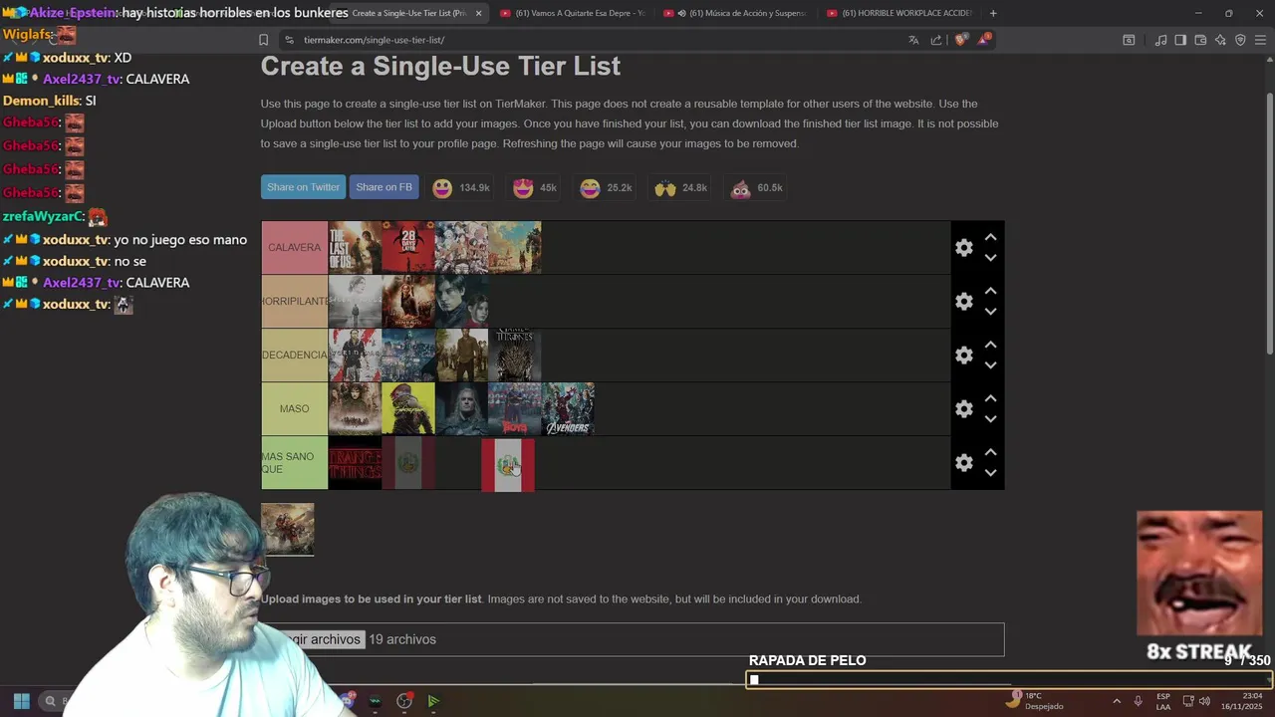React with poop emoji 60.5k
The width and height of the screenshot is (1275, 717).
756,188
